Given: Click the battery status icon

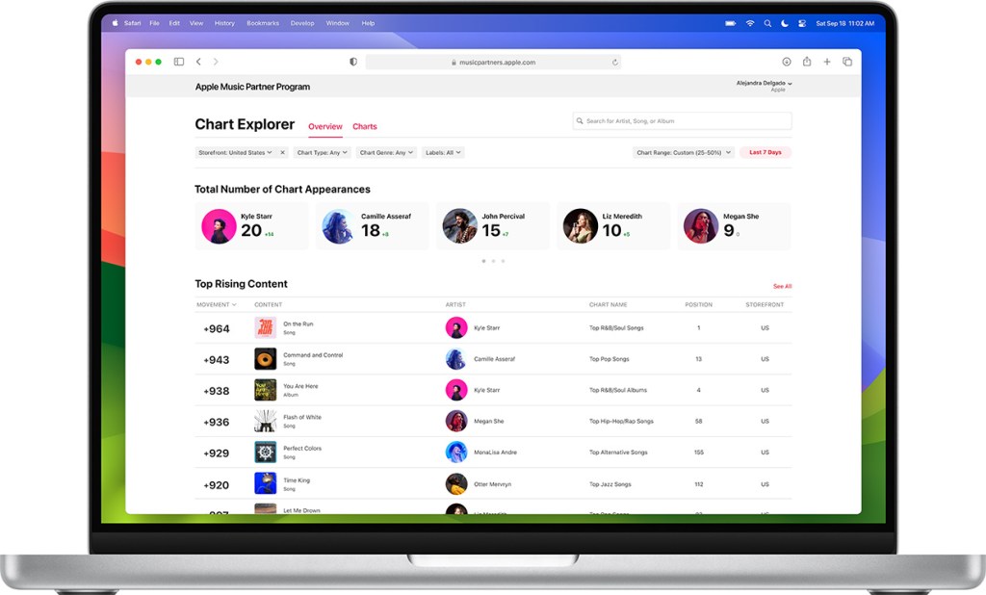Looking at the screenshot, I should [731, 23].
